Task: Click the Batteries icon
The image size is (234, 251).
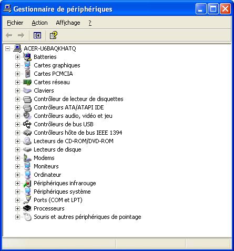Action: [27, 57]
